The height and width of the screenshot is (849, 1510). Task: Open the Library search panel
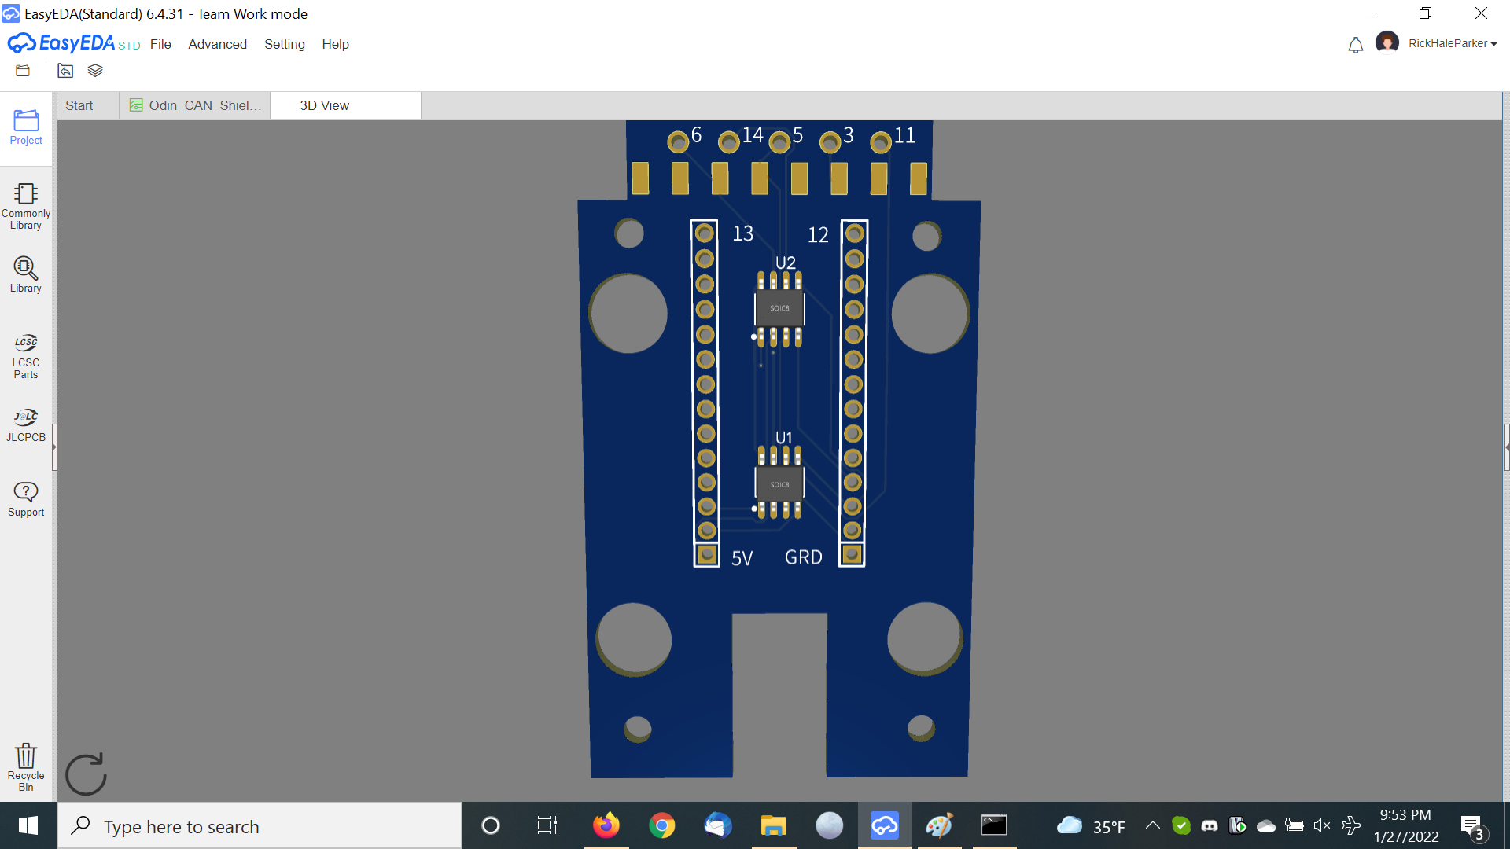tap(26, 274)
